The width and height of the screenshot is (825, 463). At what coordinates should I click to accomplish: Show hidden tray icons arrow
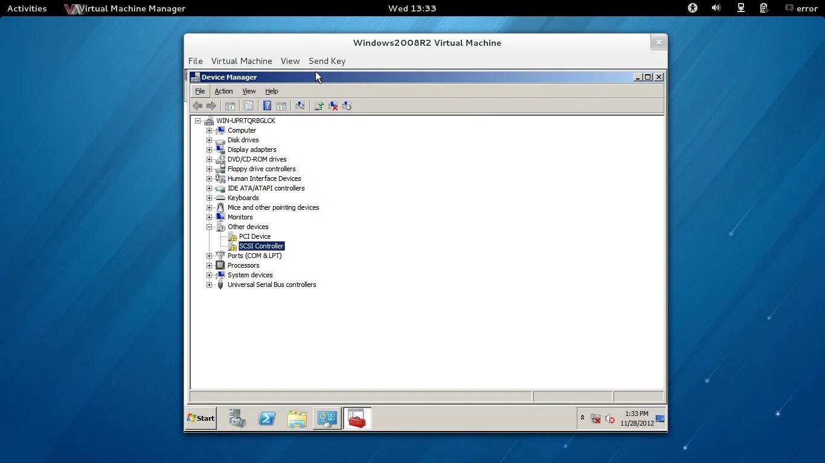583,418
